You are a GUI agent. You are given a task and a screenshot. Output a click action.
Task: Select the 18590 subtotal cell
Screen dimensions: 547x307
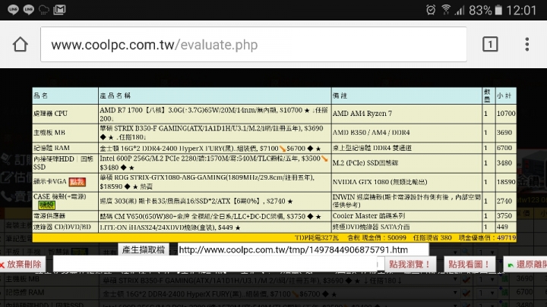pos(506,182)
